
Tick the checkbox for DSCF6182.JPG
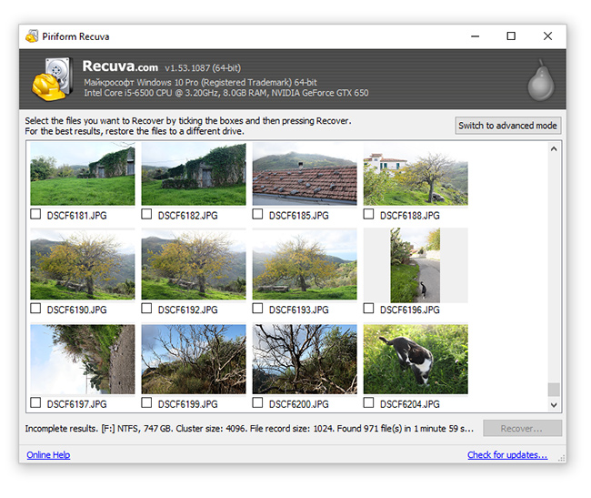click(146, 214)
